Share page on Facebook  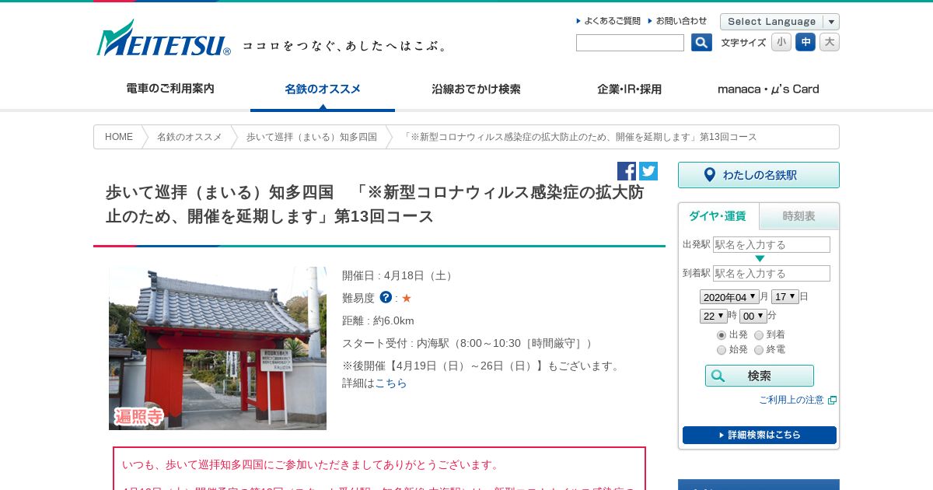[627, 171]
